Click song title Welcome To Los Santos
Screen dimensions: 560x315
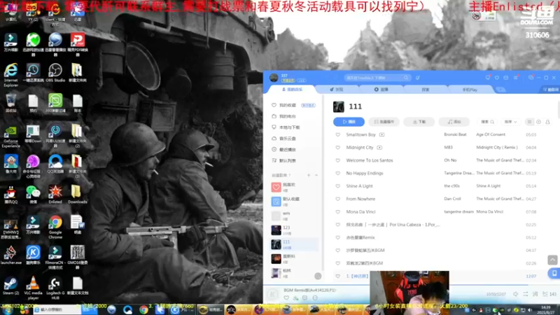pyautogui.click(x=370, y=160)
